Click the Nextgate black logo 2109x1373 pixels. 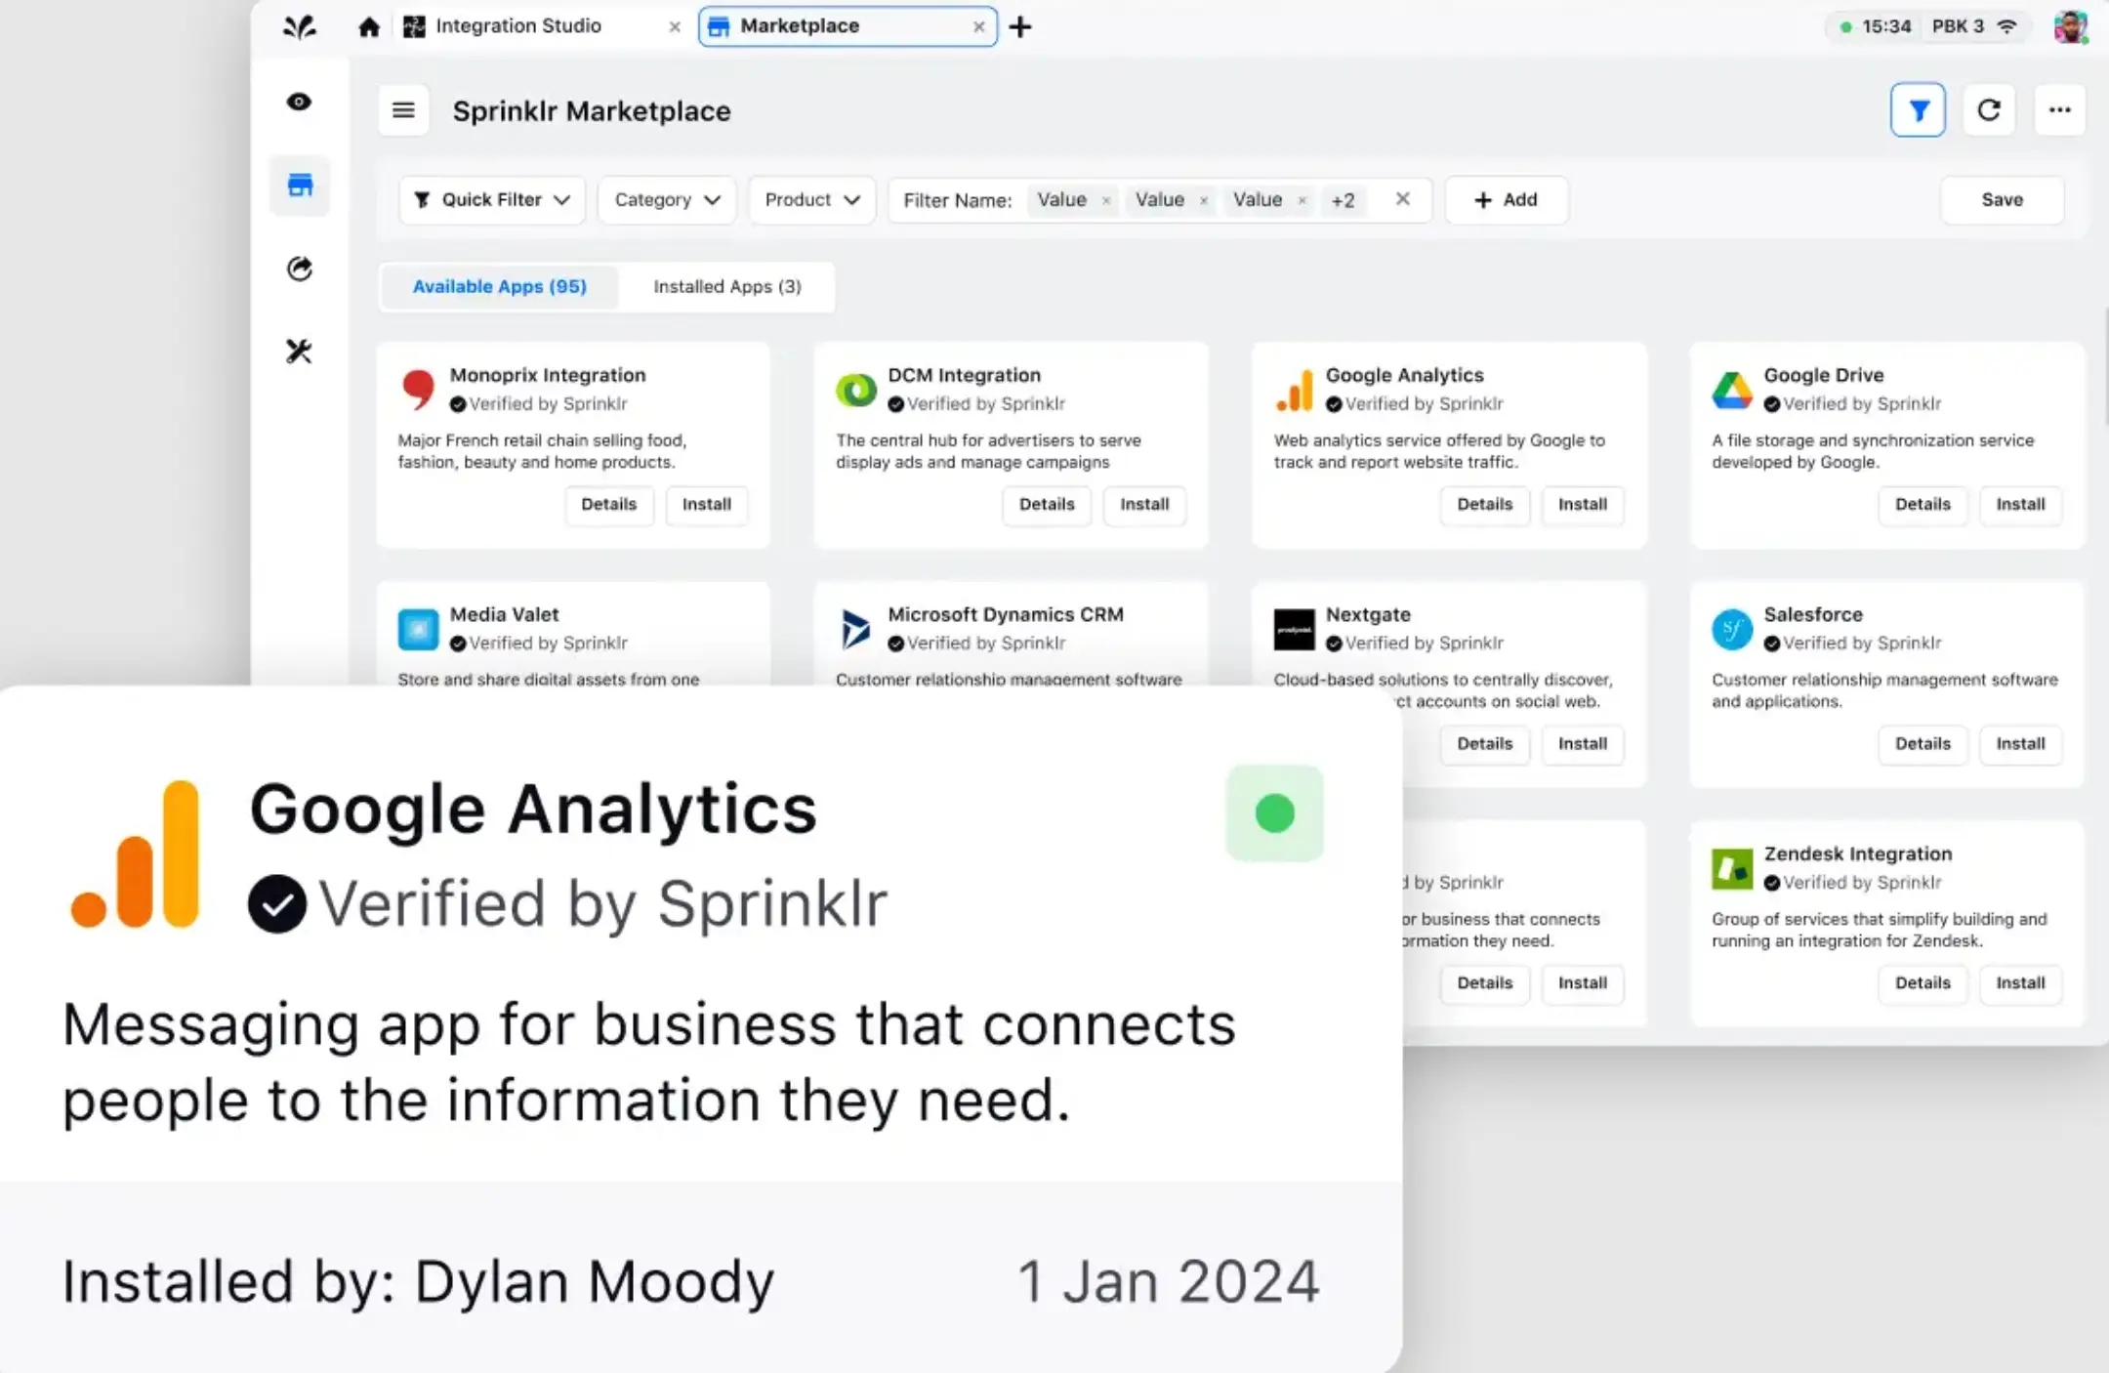point(1294,630)
